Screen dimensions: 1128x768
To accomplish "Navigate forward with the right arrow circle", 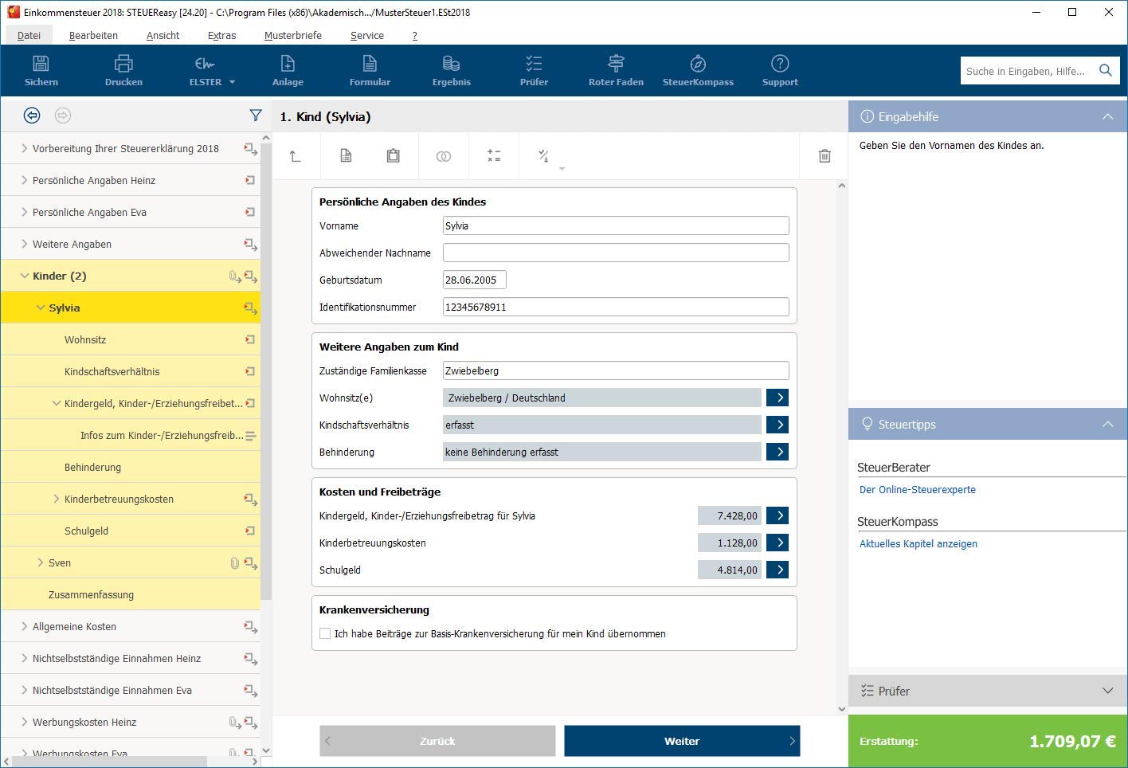I will tap(63, 116).
